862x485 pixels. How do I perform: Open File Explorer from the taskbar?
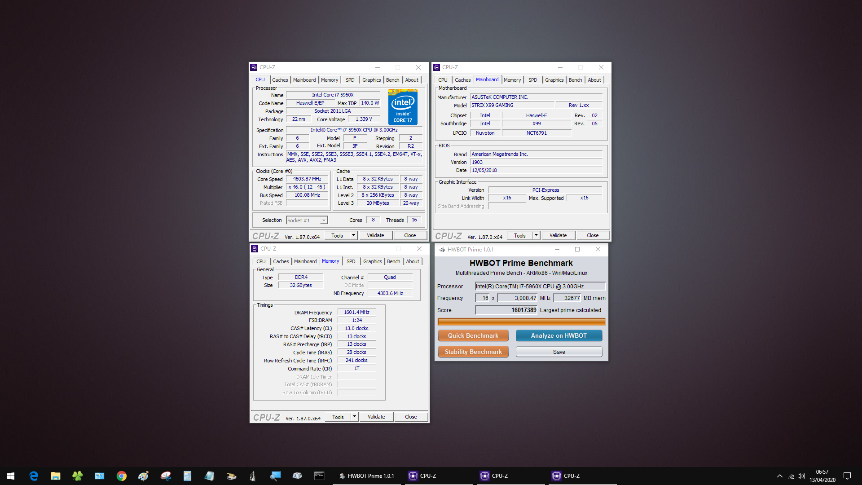(56, 476)
